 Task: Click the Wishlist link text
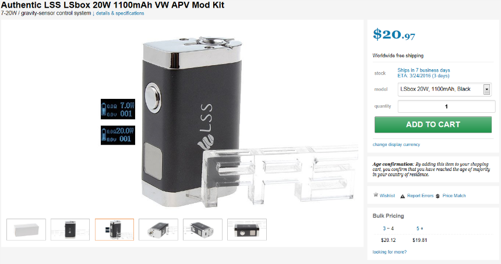[x=387, y=196]
